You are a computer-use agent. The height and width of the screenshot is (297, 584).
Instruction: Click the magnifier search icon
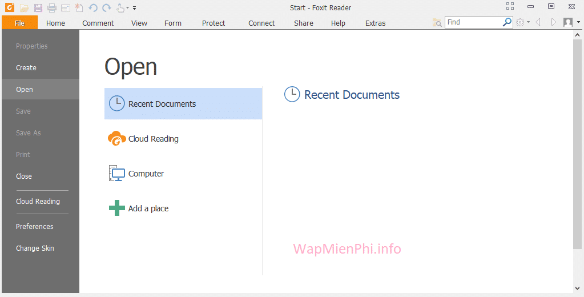click(x=507, y=22)
